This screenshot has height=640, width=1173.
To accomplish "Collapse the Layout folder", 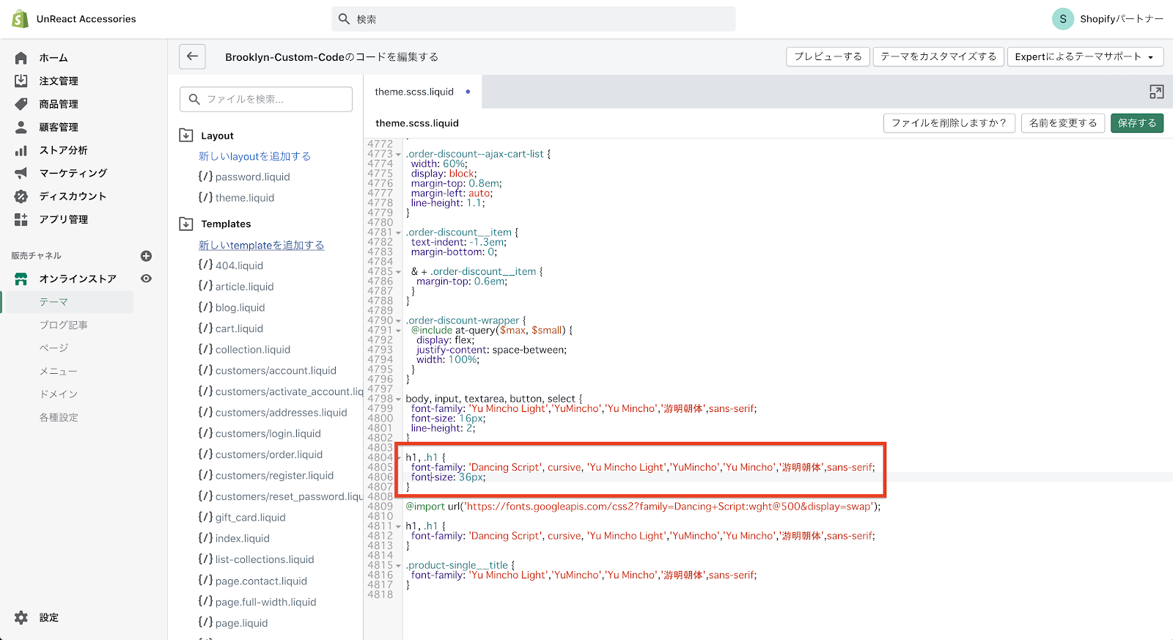I will point(186,136).
